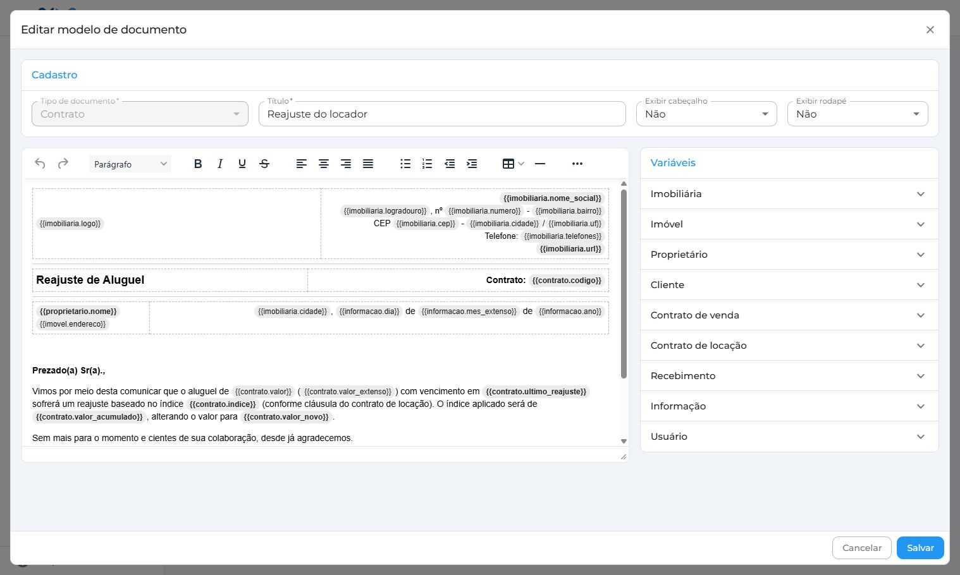Click the {{imobiliaria.logo}} variable chip
Viewport: 960px width, 575px height.
(x=70, y=224)
